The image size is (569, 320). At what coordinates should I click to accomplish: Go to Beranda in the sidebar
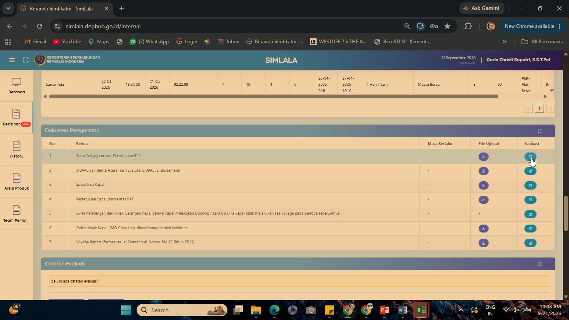[x=16, y=86]
